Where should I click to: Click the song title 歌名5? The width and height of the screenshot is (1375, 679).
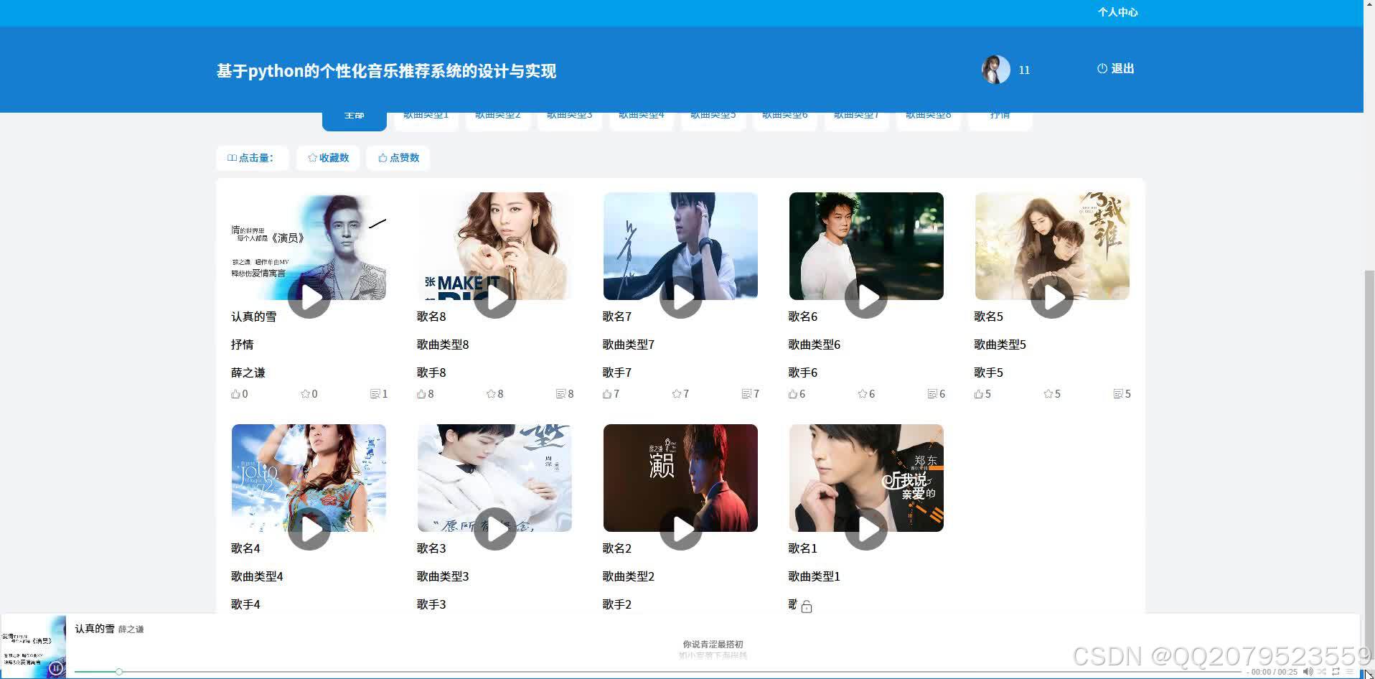[x=988, y=317]
